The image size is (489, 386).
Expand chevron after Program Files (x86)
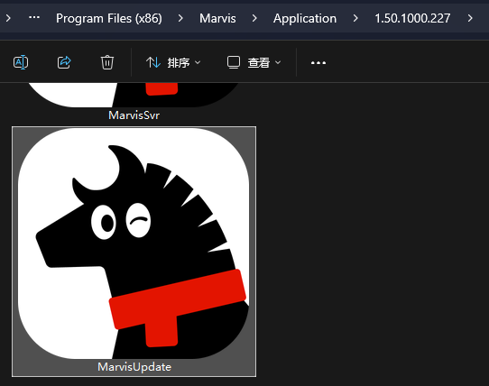coord(180,18)
